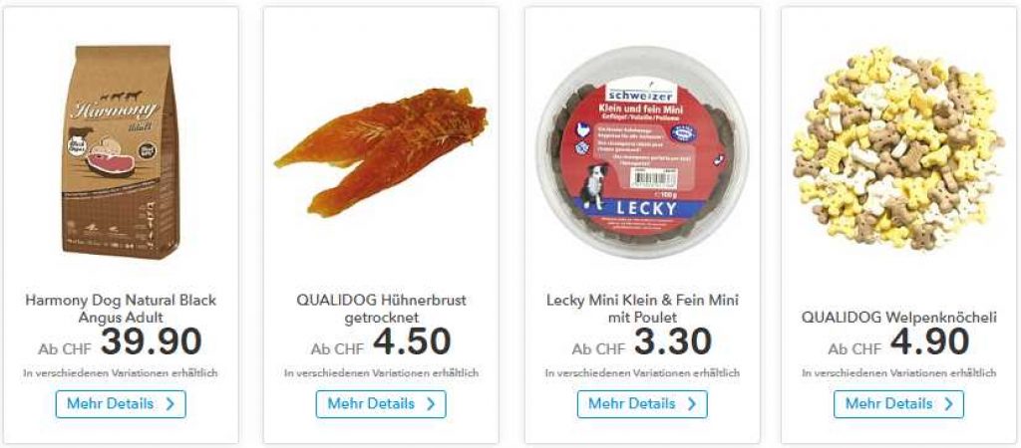
Task: Click chevron arrow in Welpenknöcheli Mehr Details
Action: (948, 404)
